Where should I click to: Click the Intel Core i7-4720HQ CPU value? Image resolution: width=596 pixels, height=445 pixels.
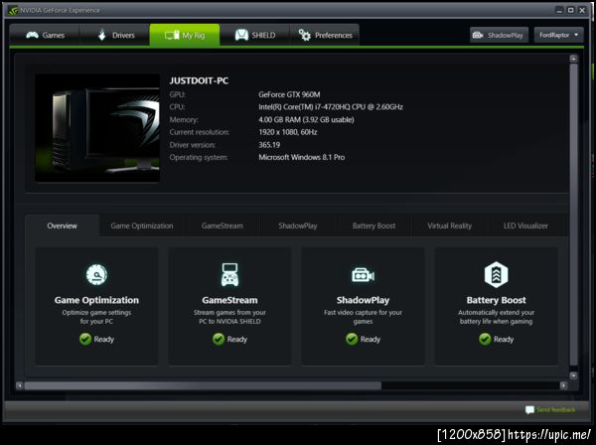331,107
